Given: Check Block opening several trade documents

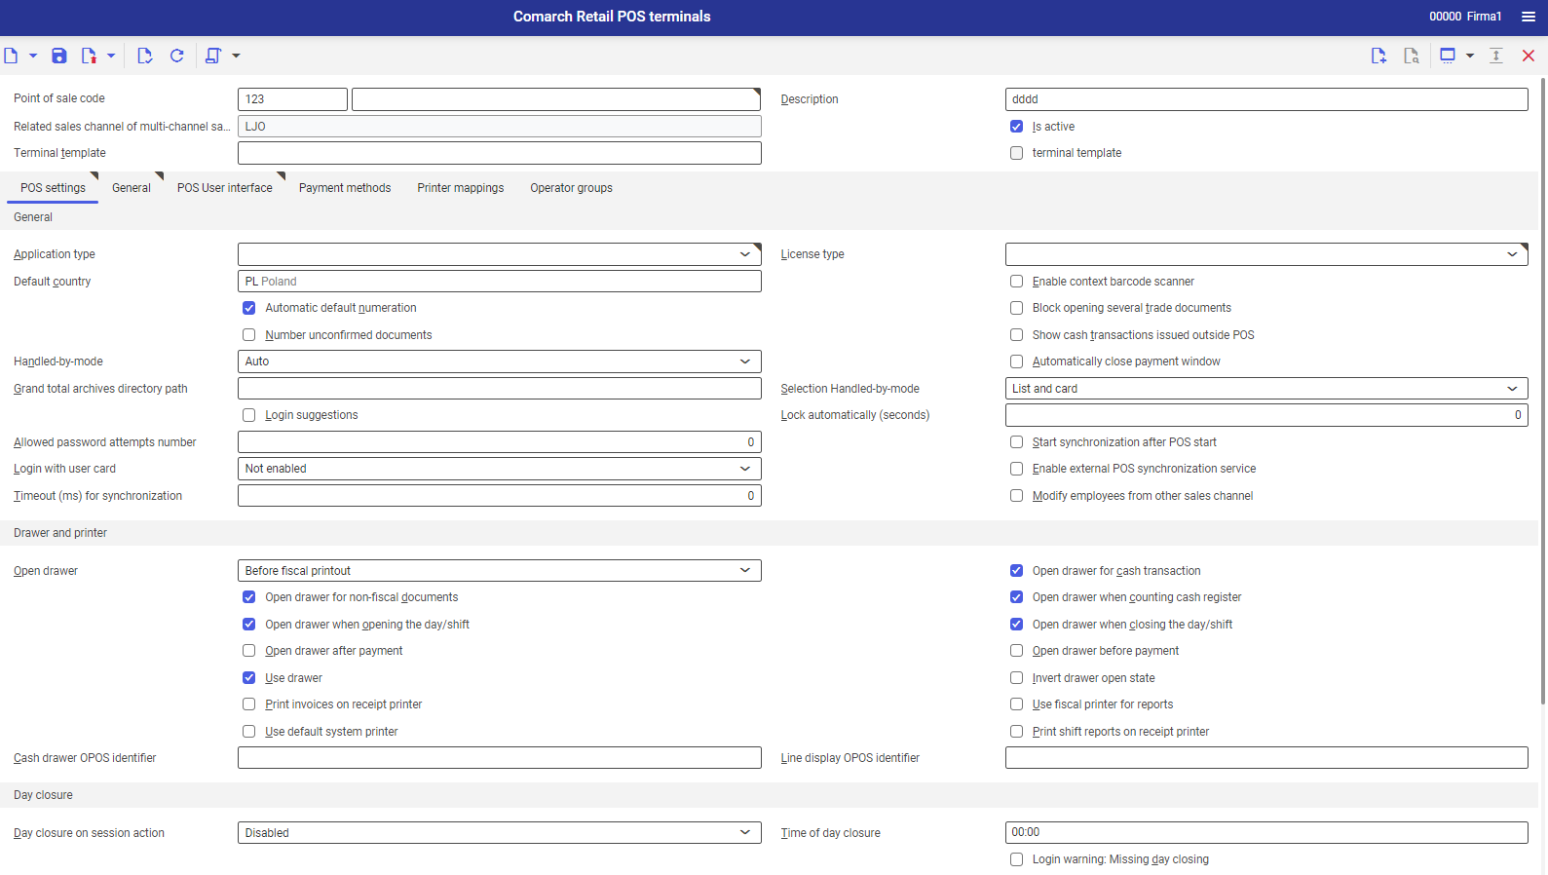Looking at the screenshot, I should pos(1017,308).
